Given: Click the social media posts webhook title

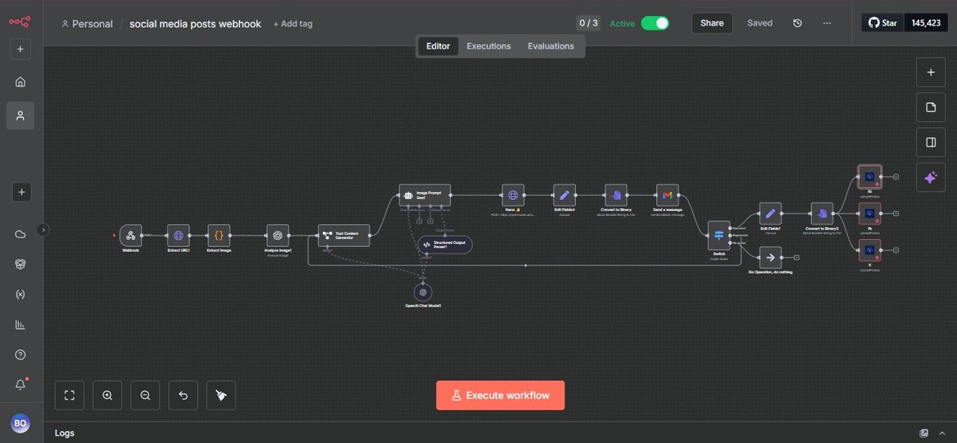Looking at the screenshot, I should tap(195, 24).
